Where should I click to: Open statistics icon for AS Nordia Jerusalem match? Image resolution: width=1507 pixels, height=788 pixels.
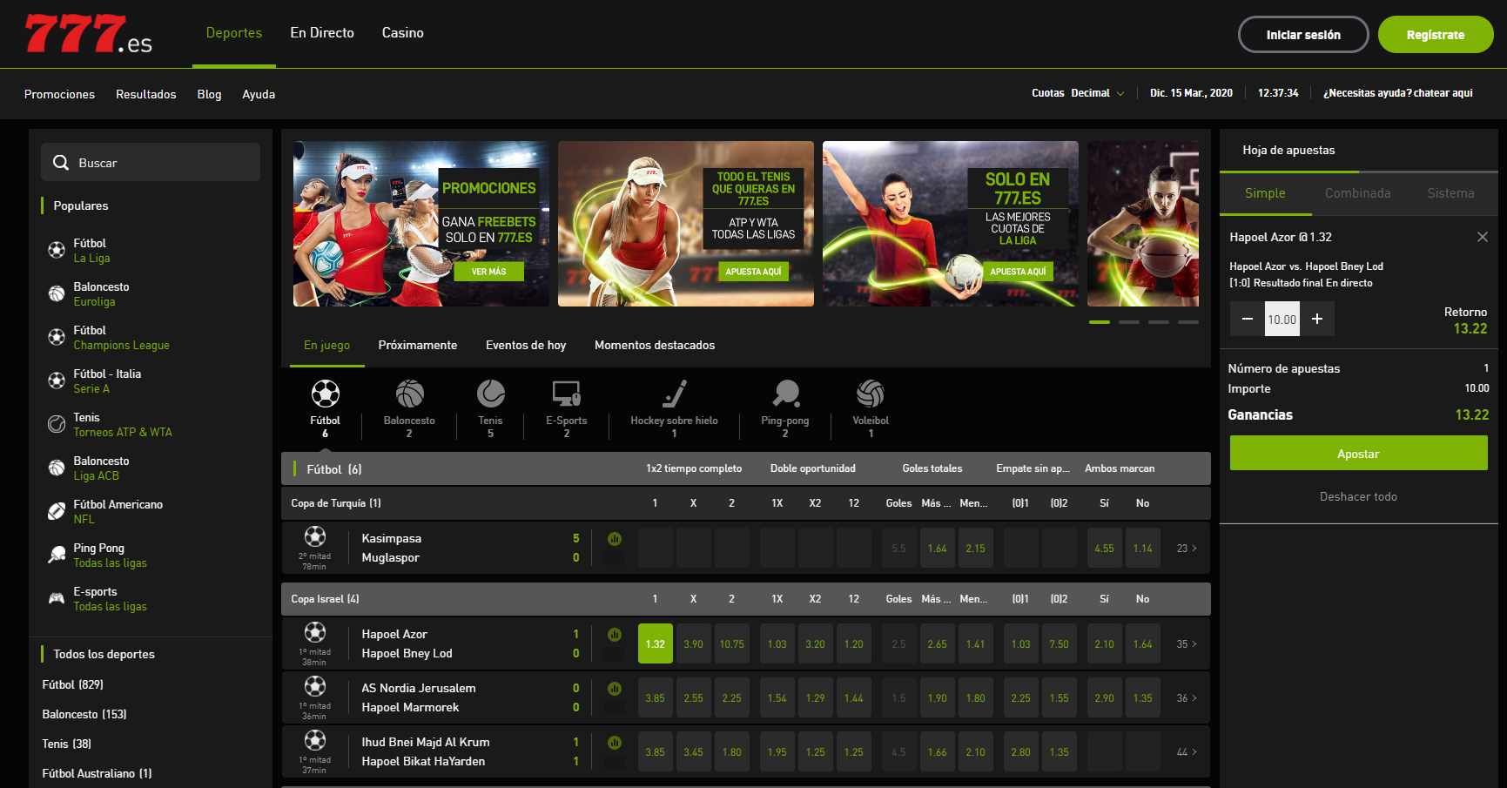pyautogui.click(x=615, y=689)
